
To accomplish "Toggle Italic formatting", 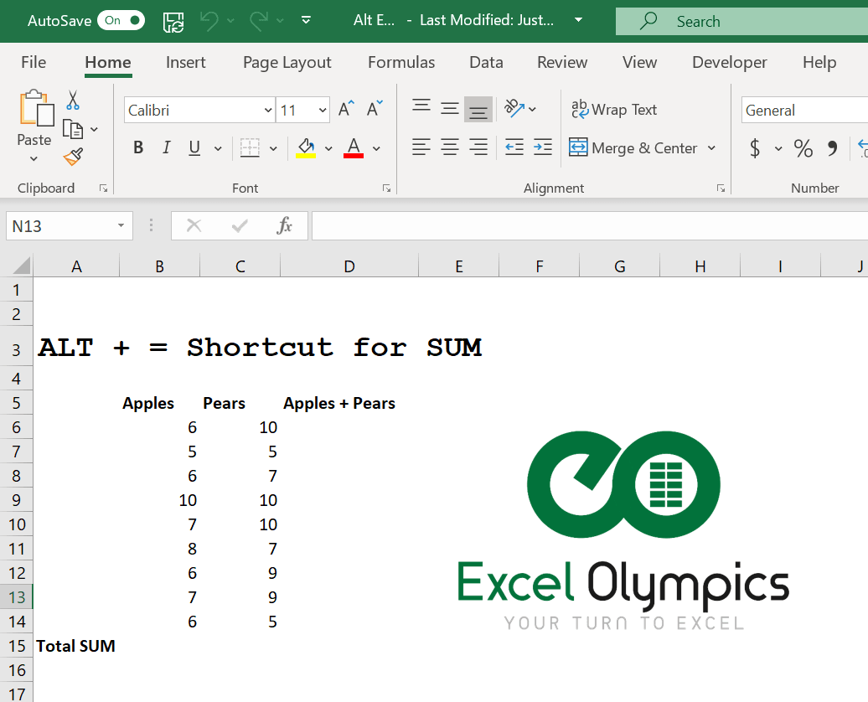I will tap(166, 147).
